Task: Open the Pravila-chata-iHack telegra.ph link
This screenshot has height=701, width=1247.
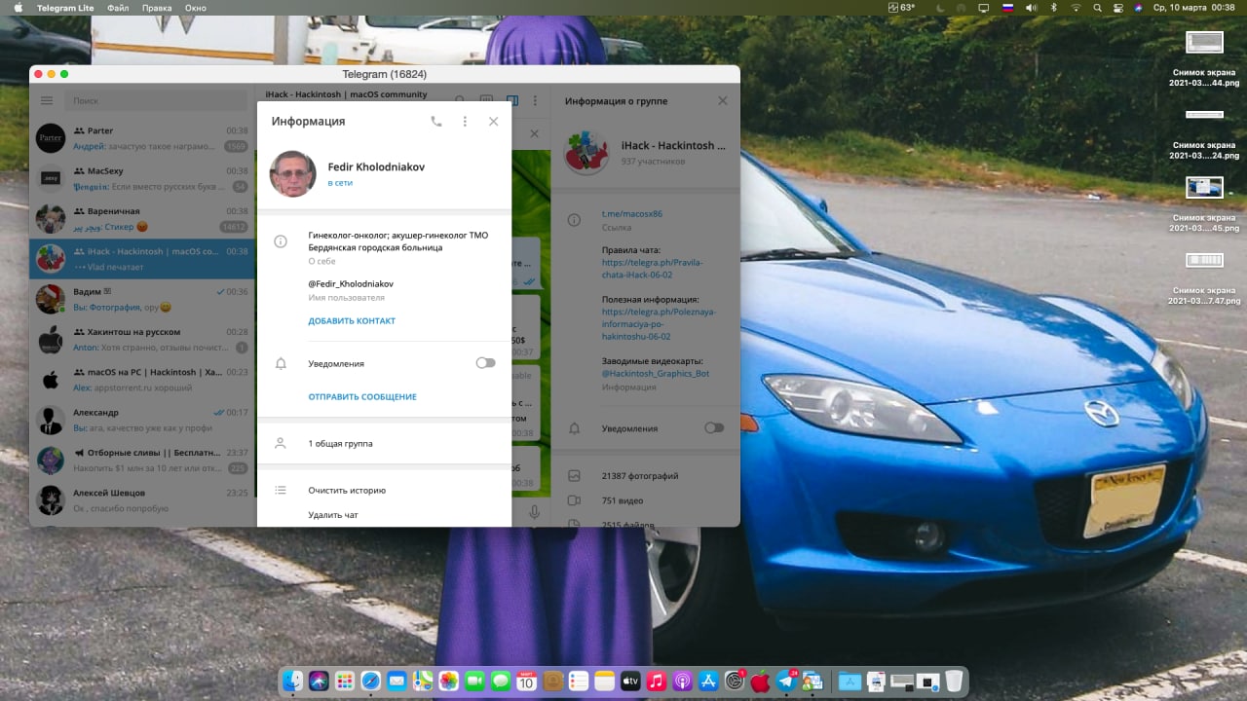Action: coord(652,269)
